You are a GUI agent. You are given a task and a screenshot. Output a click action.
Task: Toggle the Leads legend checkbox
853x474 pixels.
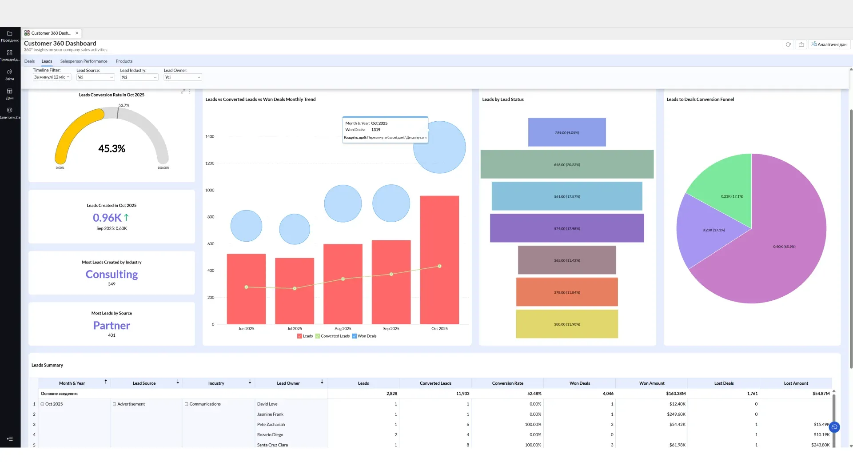point(299,336)
